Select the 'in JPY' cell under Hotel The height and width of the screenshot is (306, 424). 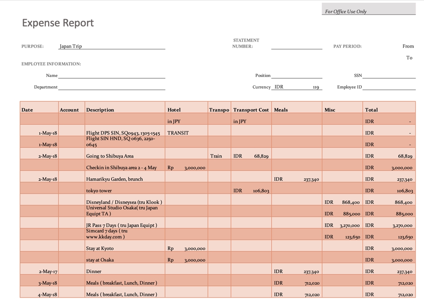click(186, 119)
